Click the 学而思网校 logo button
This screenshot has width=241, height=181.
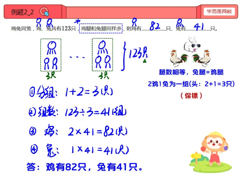tap(219, 11)
